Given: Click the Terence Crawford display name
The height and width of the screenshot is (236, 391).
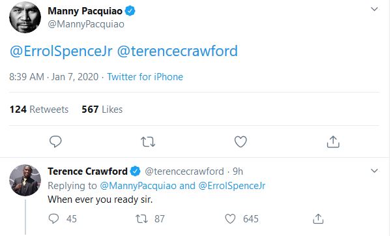Looking at the screenshot, I should 87,171.
